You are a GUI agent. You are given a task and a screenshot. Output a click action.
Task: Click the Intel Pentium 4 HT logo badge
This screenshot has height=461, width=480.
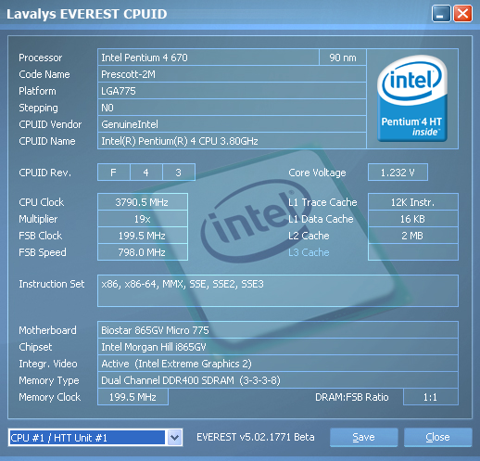[412, 98]
